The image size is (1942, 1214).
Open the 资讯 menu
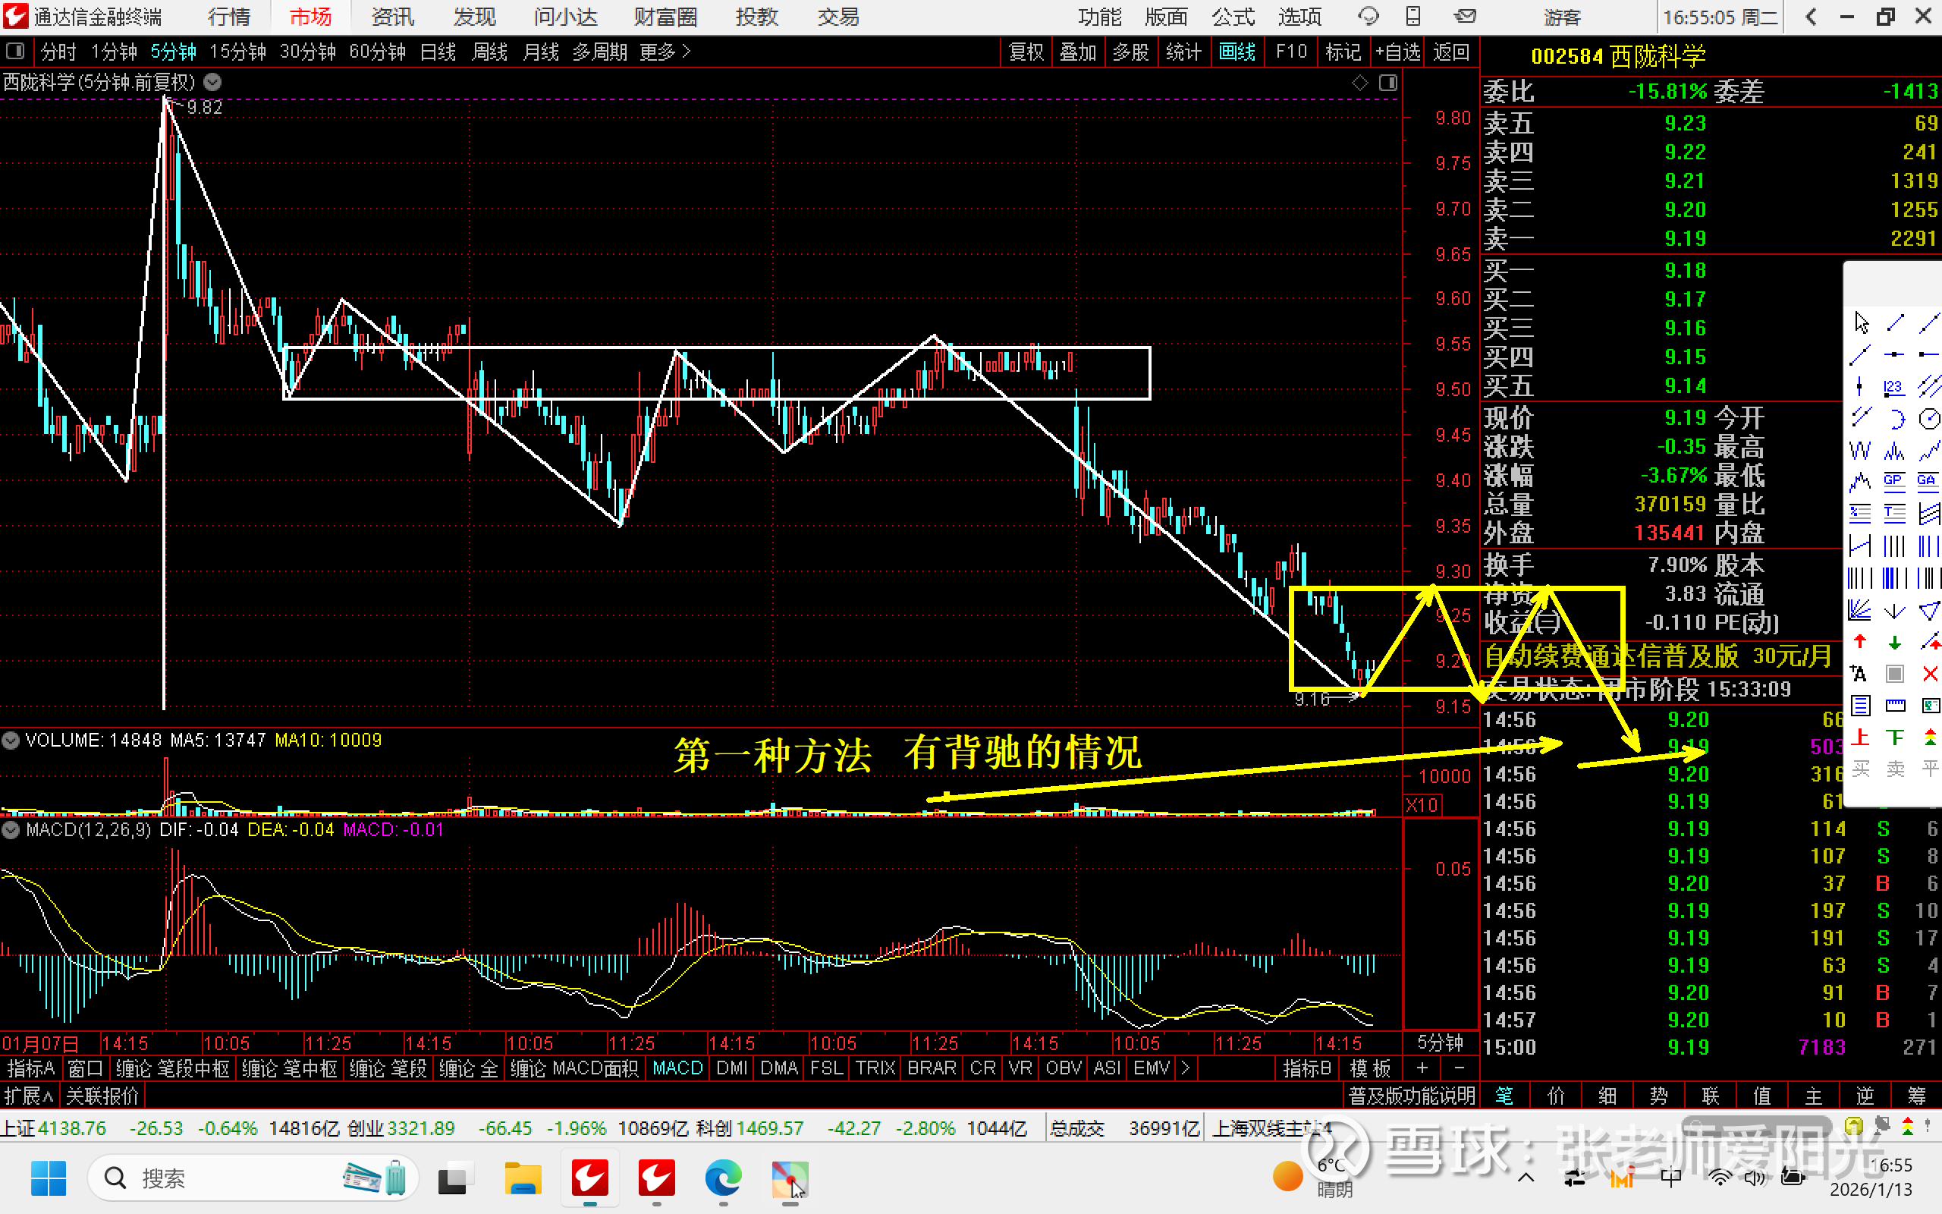[x=392, y=17]
